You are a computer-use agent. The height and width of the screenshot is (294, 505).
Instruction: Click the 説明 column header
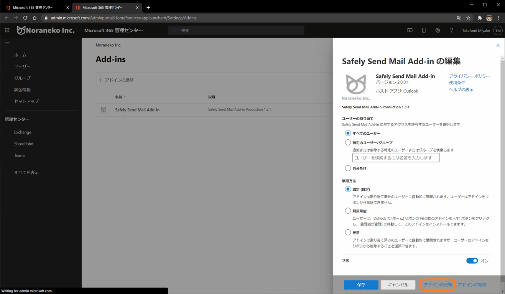[x=212, y=97]
